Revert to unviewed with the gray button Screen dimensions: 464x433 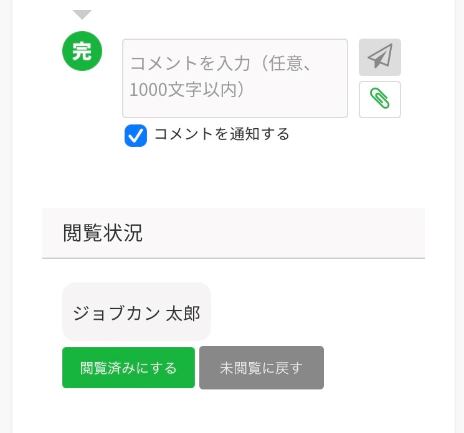pos(261,368)
